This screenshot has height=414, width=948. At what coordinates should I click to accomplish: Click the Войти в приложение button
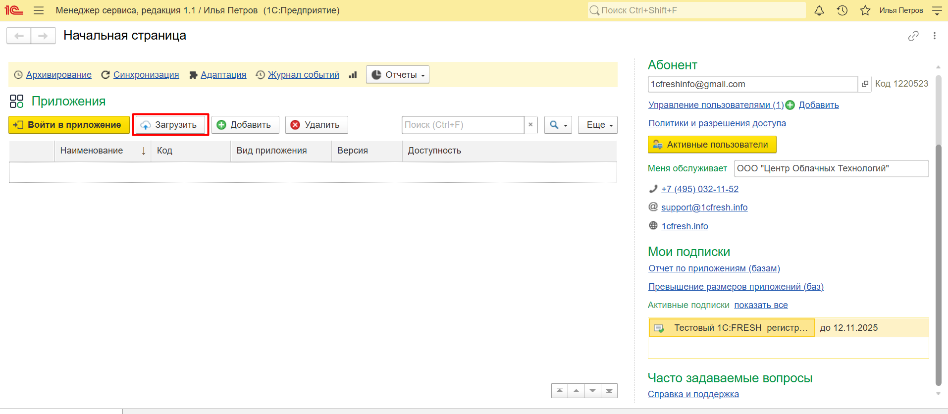point(69,125)
